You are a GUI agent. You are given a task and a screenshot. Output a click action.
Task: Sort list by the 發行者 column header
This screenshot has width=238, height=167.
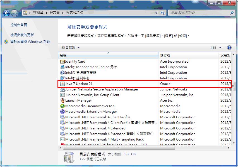(188, 55)
